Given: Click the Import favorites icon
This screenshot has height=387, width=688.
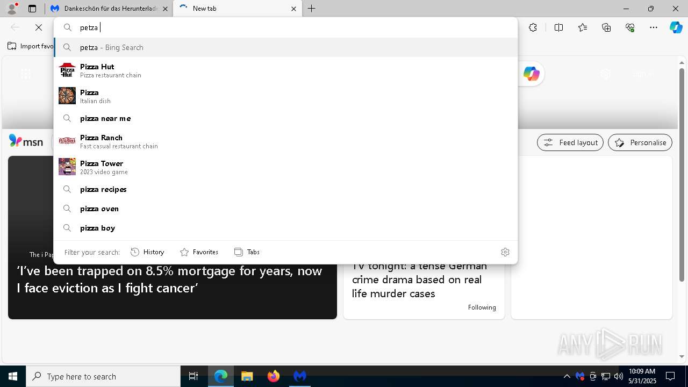Looking at the screenshot, I should click(x=12, y=46).
